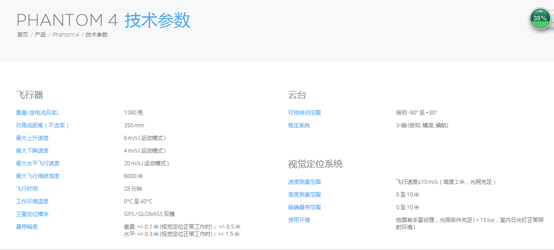Screen dimensions: 554x250
Task: Select the 悬停精度 label
Action: point(27,227)
